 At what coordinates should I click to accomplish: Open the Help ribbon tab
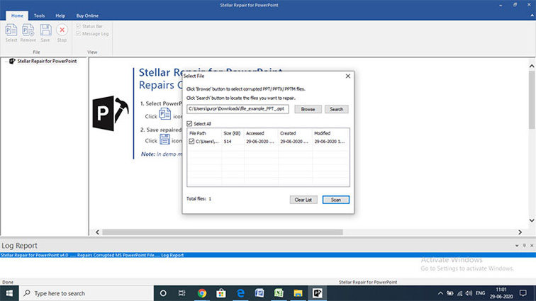pos(60,16)
